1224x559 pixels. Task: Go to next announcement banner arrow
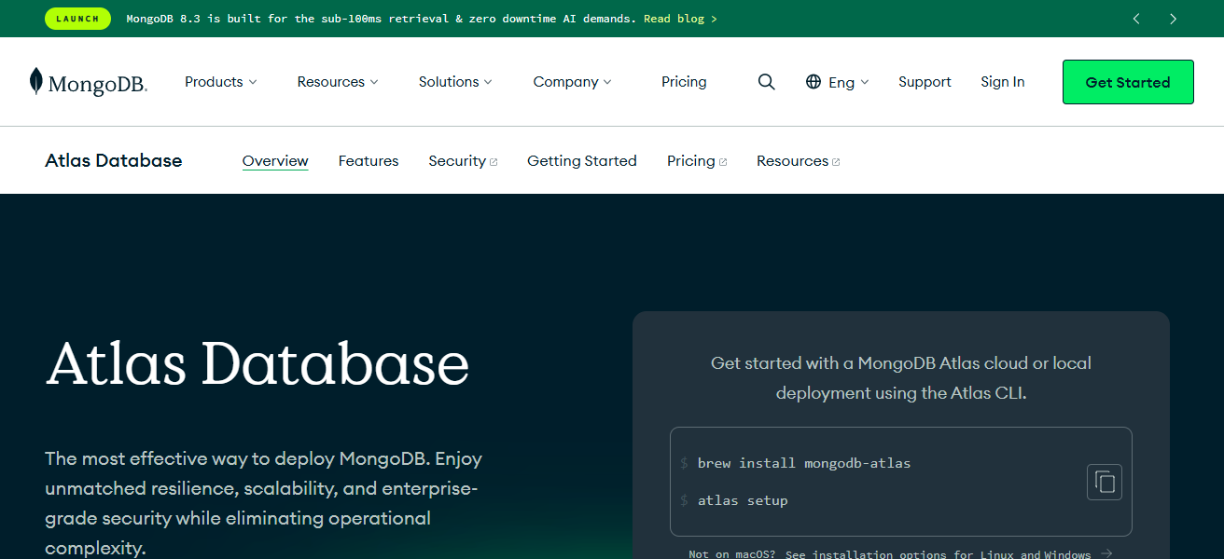[x=1173, y=19]
